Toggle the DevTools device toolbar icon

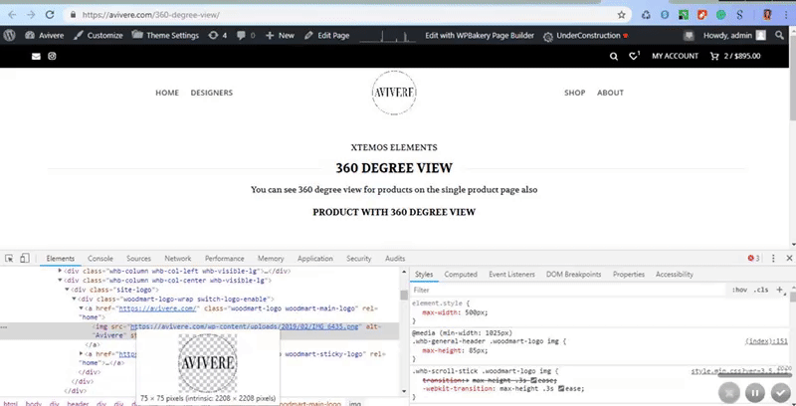pos(24,259)
